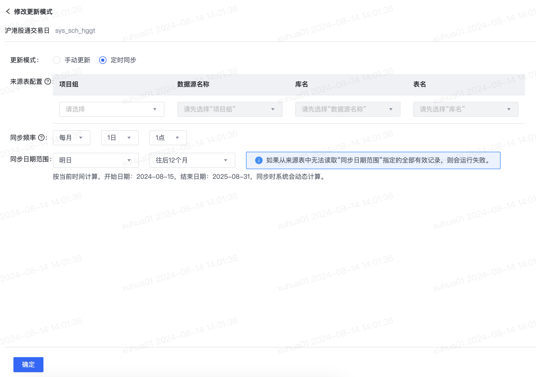Open the 明日 start date dropdown
The image size is (536, 377).
click(96, 160)
